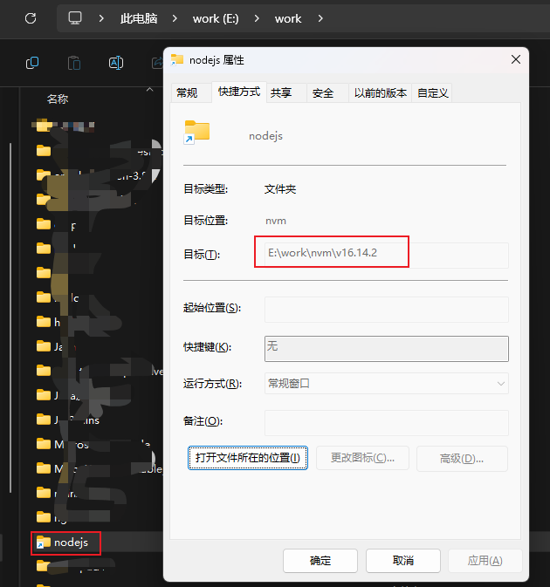
Task: Click the nodejs icon in the dialog title bar
Action: click(x=177, y=59)
